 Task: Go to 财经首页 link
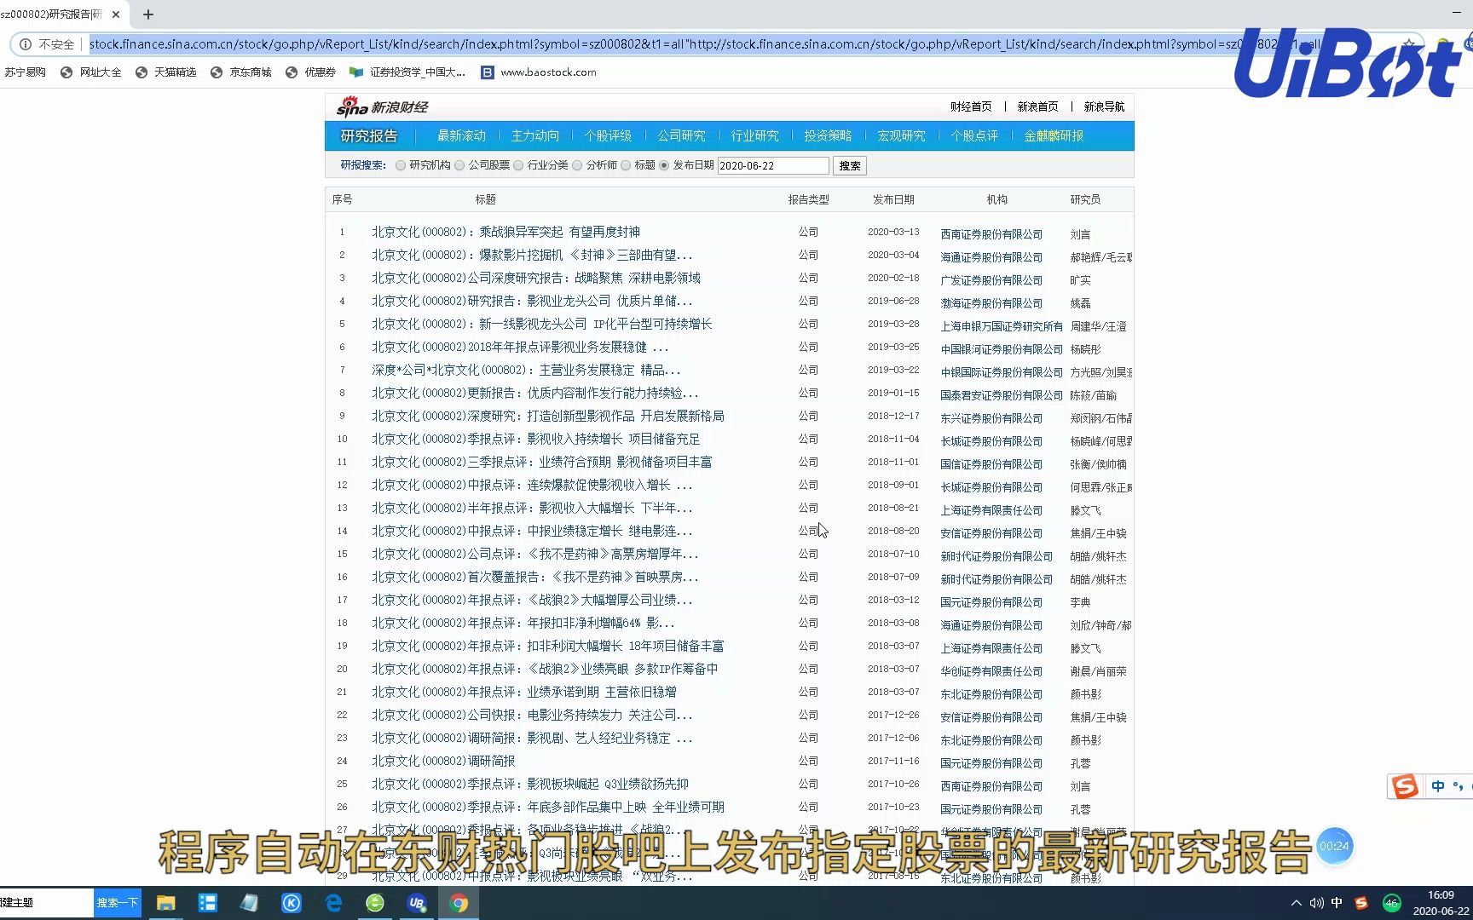click(971, 106)
